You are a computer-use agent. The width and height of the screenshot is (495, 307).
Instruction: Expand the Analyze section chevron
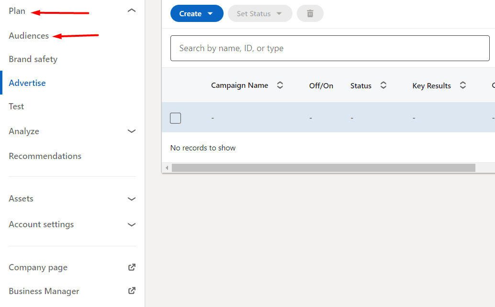(x=131, y=131)
